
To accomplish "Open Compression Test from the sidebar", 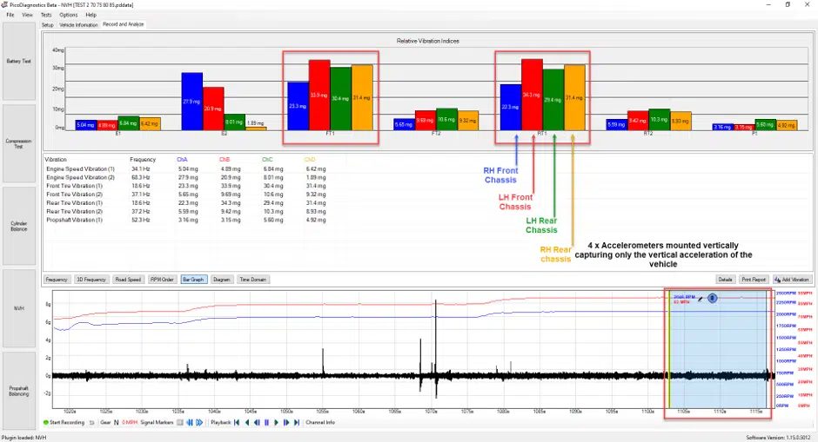I will (19, 143).
